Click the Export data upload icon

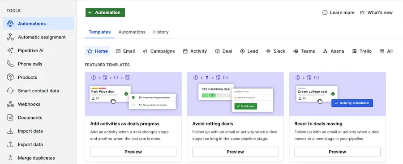click(10, 144)
